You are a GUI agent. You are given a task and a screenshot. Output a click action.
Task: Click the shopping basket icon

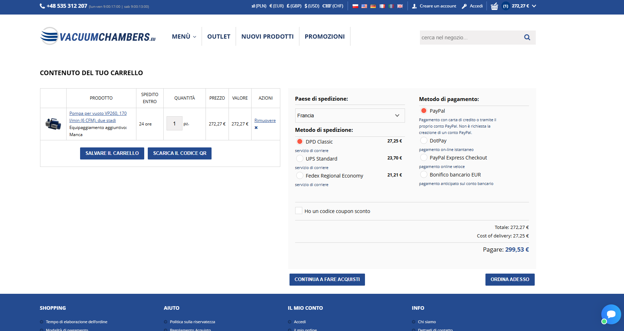tap(494, 6)
